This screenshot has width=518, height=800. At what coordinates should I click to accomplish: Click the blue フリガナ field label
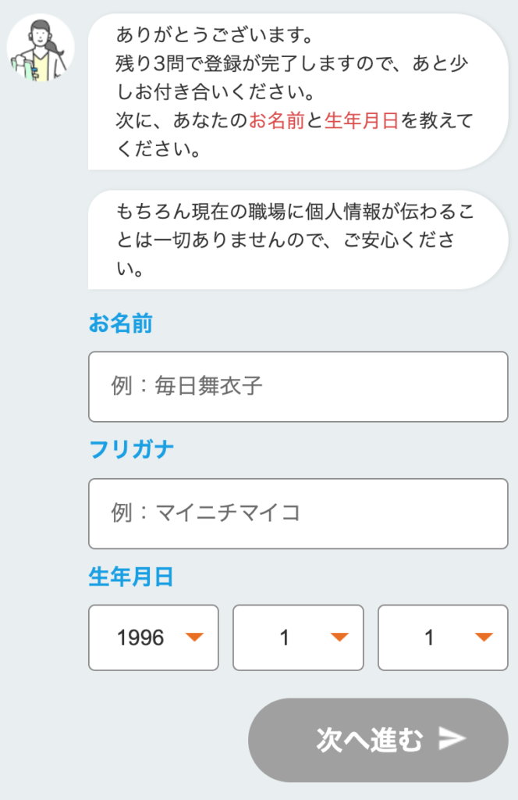[131, 450]
